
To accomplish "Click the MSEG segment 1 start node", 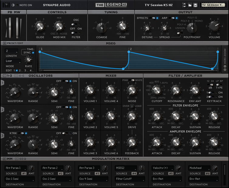I will click(40, 52).
